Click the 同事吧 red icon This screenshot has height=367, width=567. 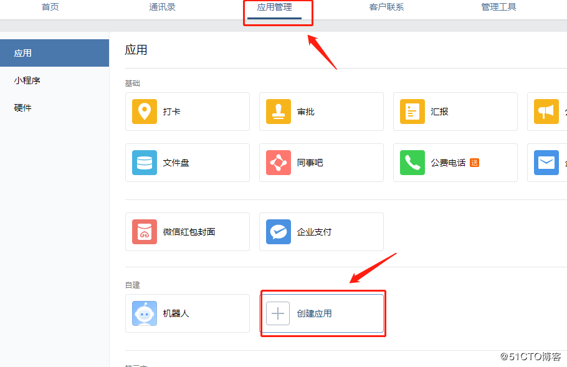click(279, 163)
